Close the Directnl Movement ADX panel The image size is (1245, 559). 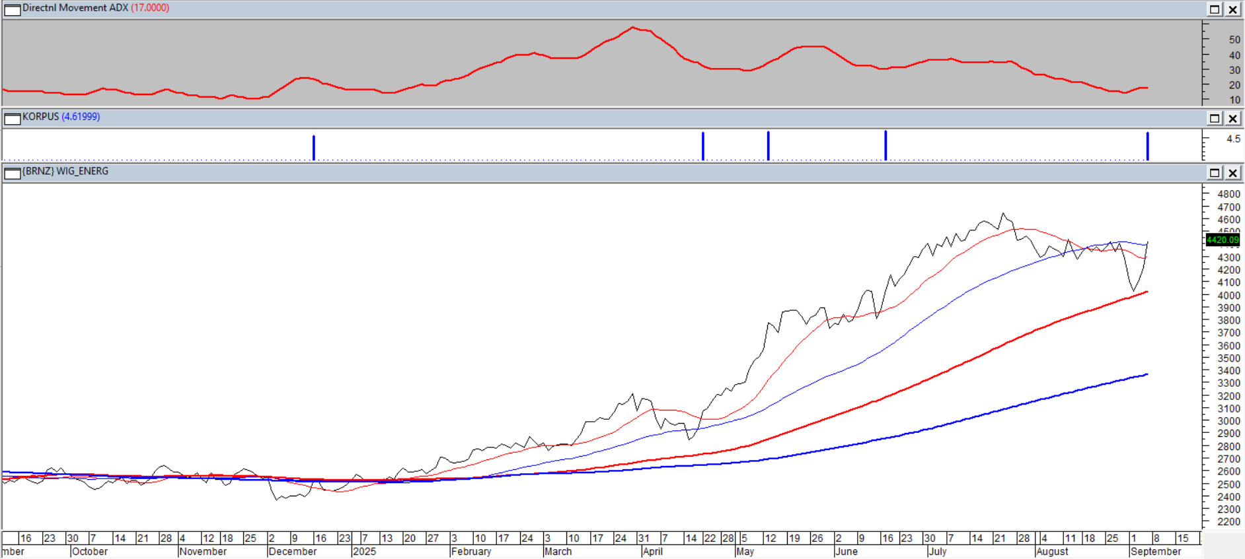(1233, 9)
